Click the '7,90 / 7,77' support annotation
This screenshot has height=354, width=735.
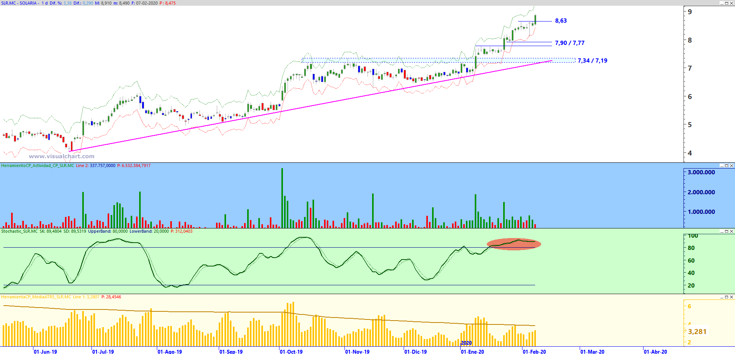(570, 43)
